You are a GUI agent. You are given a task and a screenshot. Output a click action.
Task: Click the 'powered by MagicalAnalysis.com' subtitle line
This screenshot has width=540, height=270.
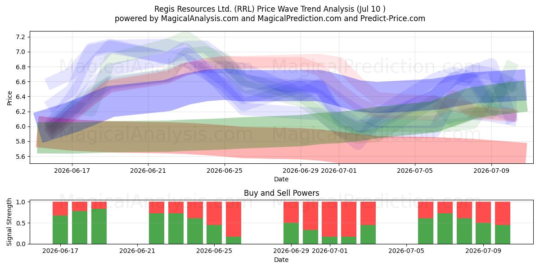pyautogui.click(x=270, y=18)
